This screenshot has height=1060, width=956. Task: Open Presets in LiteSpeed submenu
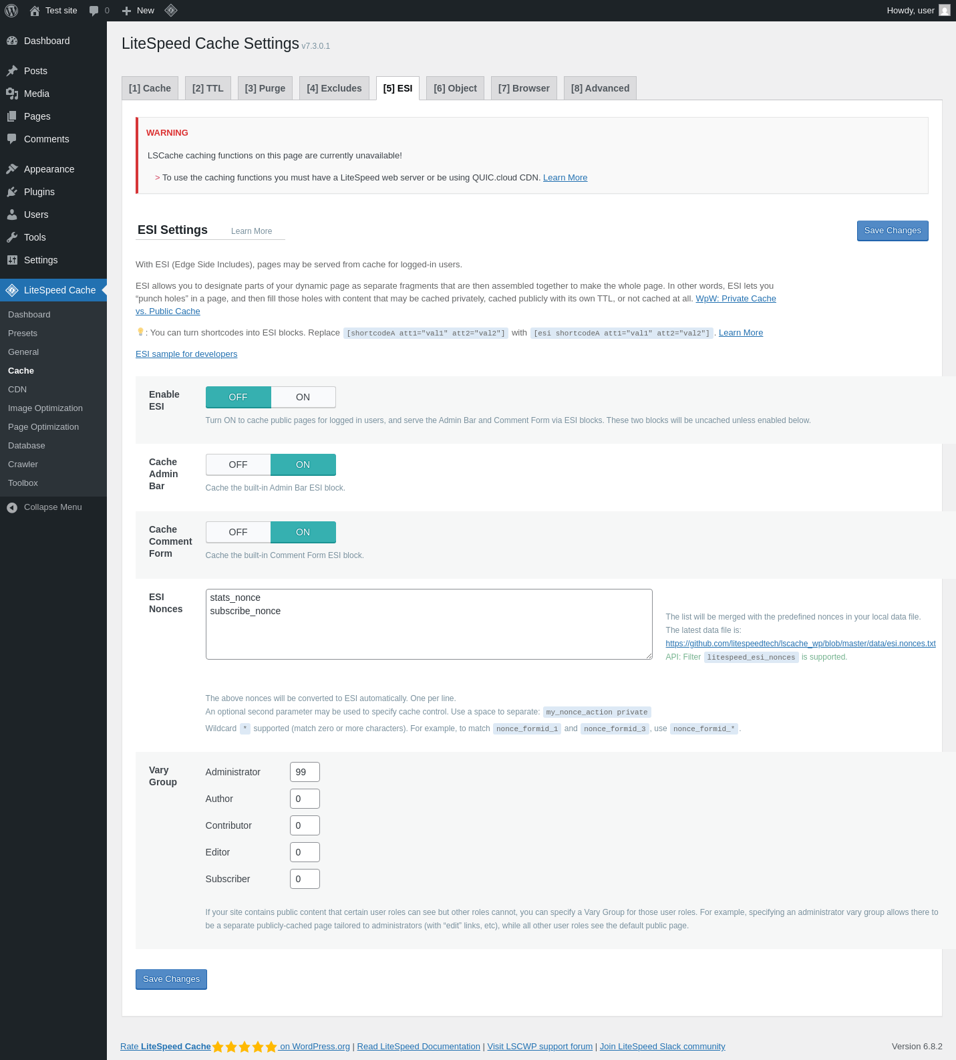[53, 334]
